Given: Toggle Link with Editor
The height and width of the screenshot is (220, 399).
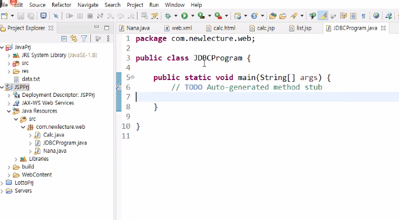Looking at the screenshot, I should (74, 39).
